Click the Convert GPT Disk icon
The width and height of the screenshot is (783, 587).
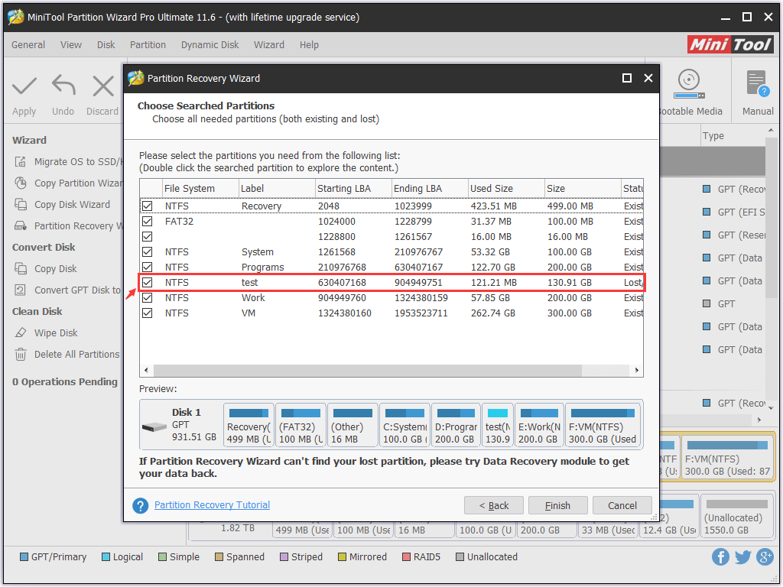pyautogui.click(x=21, y=290)
